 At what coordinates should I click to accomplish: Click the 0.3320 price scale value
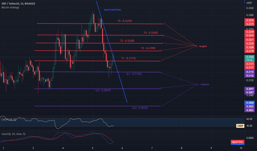click(x=250, y=8)
